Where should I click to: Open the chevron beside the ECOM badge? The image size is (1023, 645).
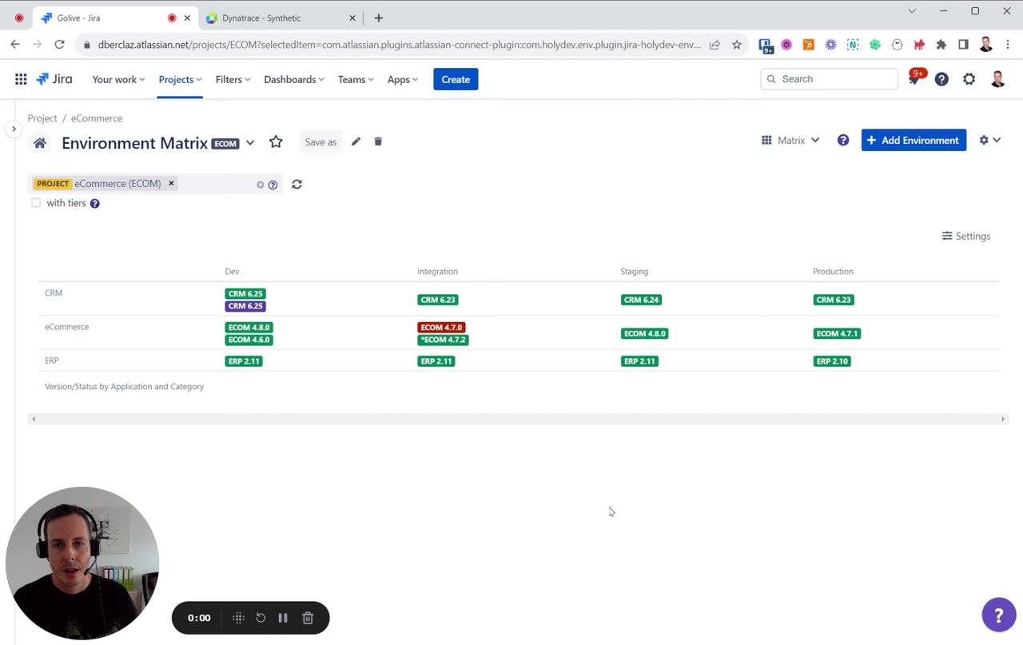click(250, 143)
